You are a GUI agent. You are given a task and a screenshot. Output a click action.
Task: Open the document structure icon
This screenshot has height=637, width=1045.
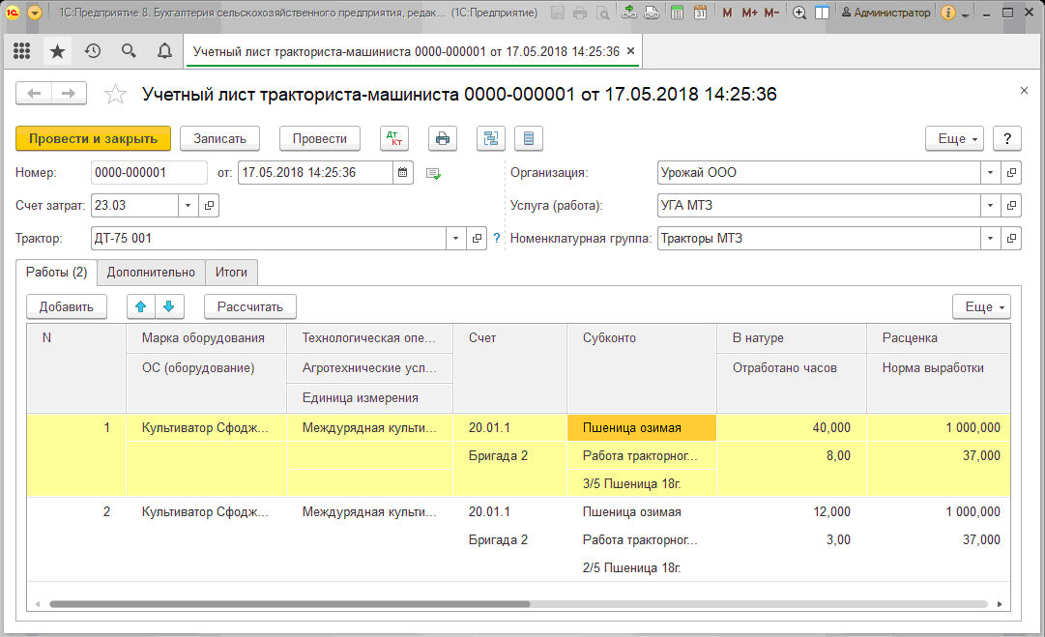click(491, 138)
